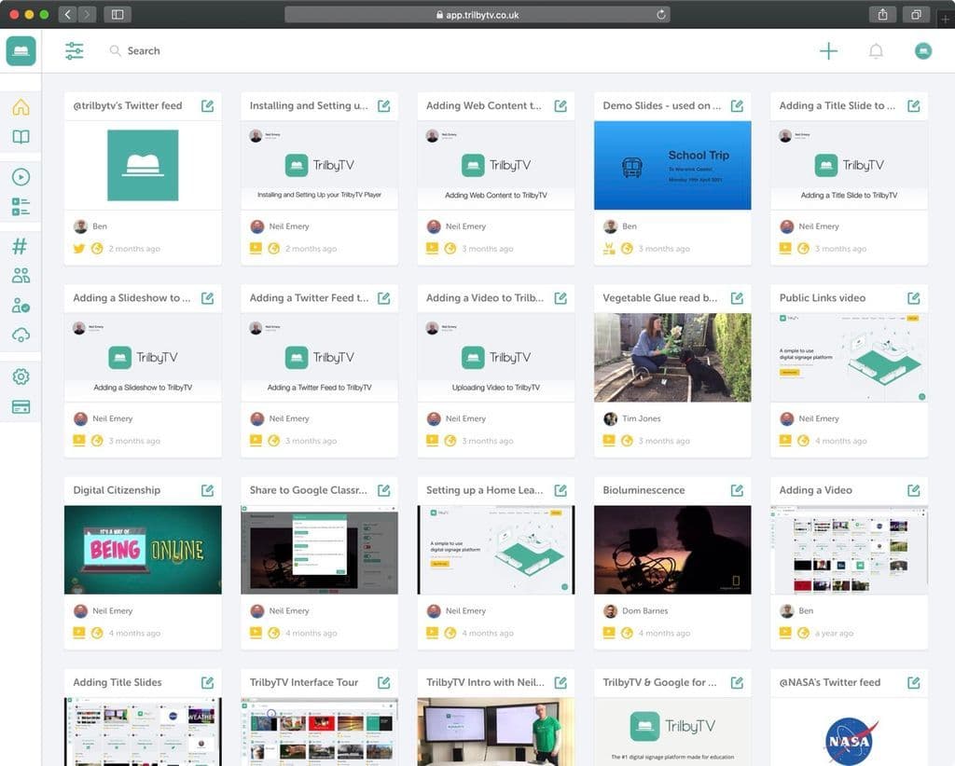Image resolution: width=955 pixels, height=766 pixels.
Task: Open the user profile avatar top right
Action: (x=923, y=51)
